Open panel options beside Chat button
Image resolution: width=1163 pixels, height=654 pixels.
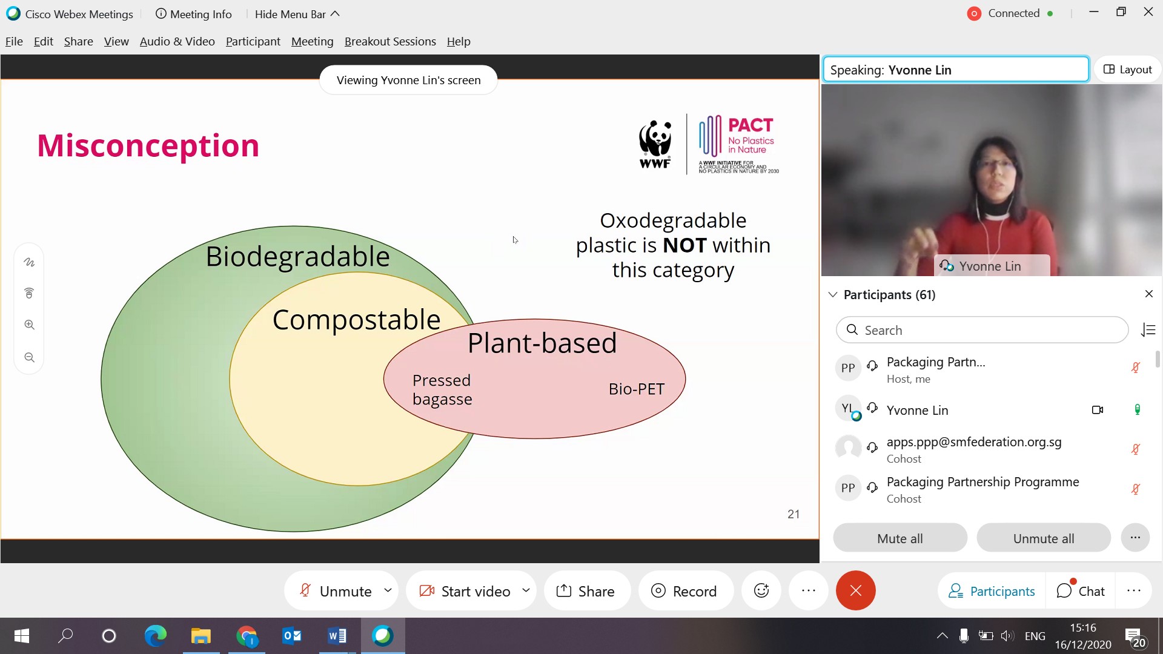(x=1134, y=590)
